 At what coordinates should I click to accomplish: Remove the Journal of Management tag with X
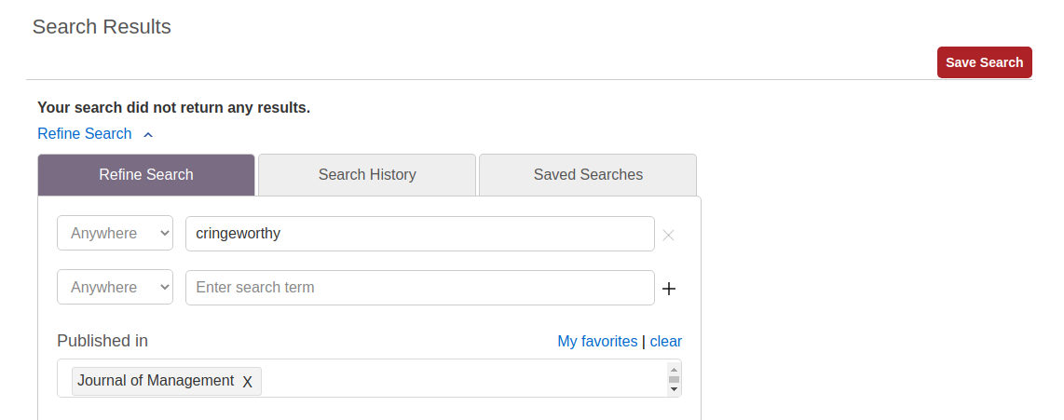[x=248, y=382]
